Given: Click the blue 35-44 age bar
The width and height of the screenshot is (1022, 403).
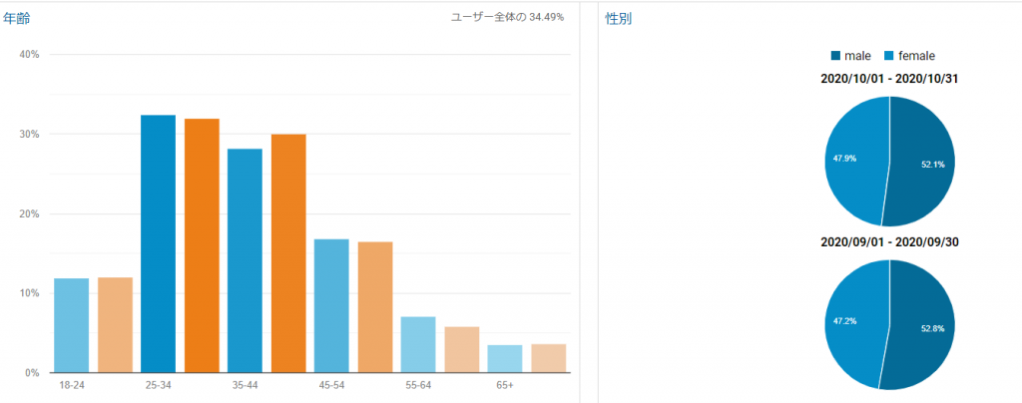Looking at the screenshot, I should click(x=245, y=260).
